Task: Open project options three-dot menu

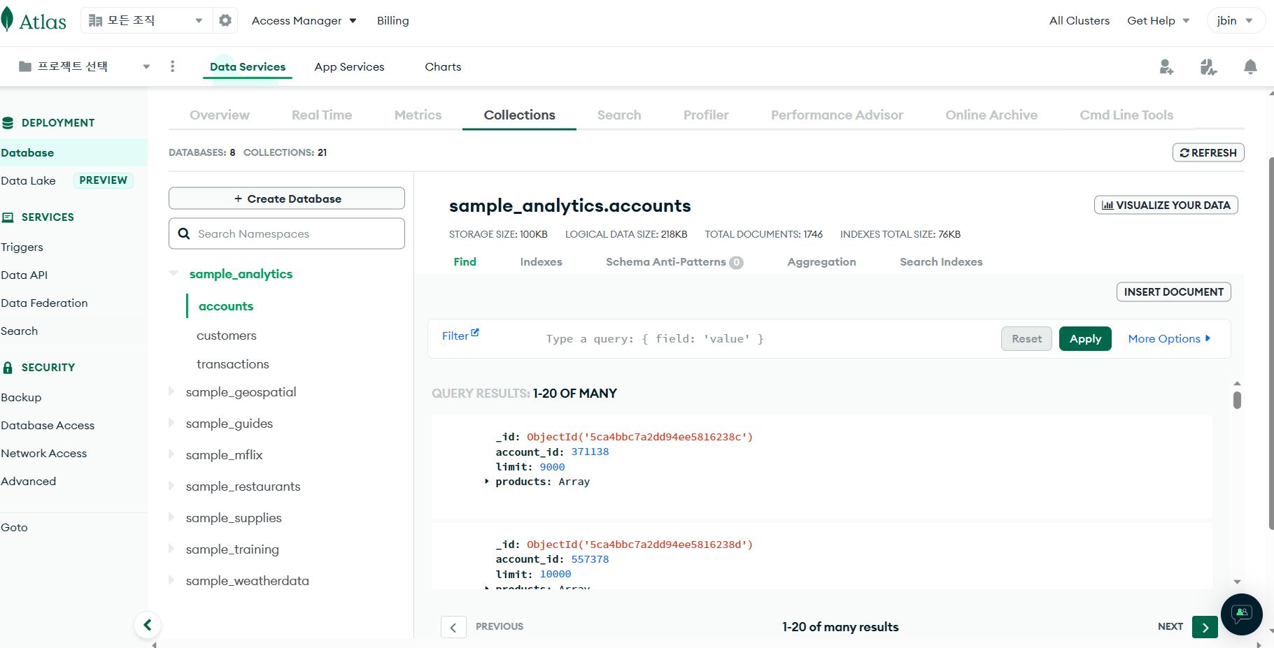Action: click(172, 66)
